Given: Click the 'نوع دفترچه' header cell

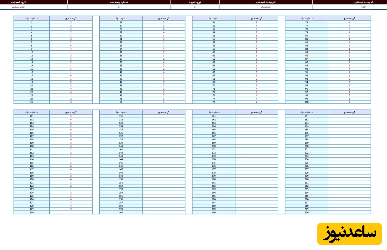Looking at the screenshot, I should (x=194, y=2).
